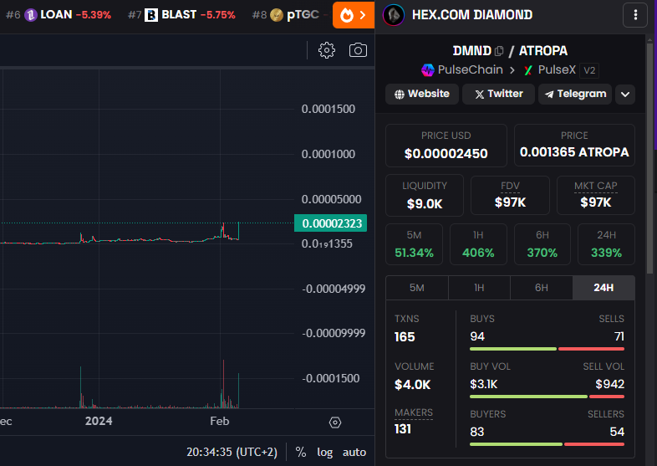This screenshot has width=657, height=466.
Task: Toggle log scale on chart
Action: click(324, 452)
